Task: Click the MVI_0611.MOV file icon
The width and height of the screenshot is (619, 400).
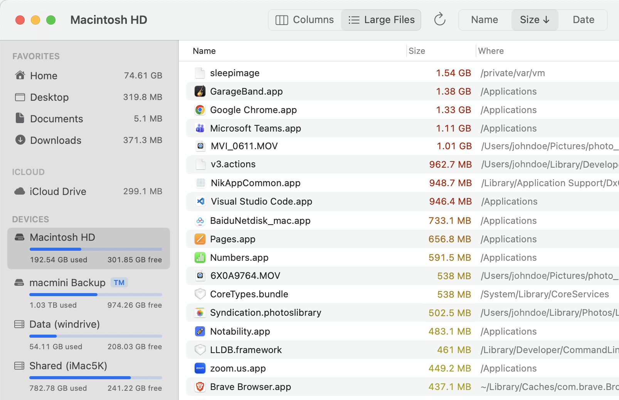Action: click(x=200, y=146)
